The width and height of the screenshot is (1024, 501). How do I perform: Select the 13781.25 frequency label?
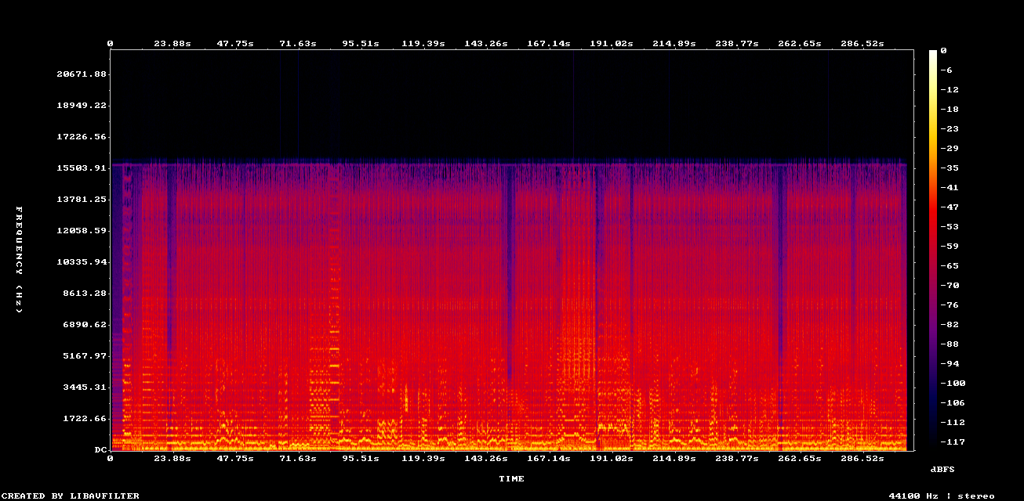pyautogui.click(x=81, y=200)
